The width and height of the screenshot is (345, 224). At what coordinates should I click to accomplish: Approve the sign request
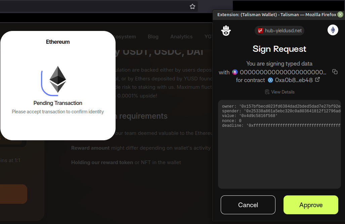click(x=310, y=204)
